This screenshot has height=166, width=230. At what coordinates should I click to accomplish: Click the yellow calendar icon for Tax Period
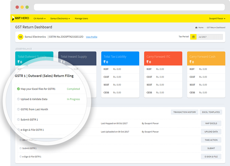click(193, 37)
